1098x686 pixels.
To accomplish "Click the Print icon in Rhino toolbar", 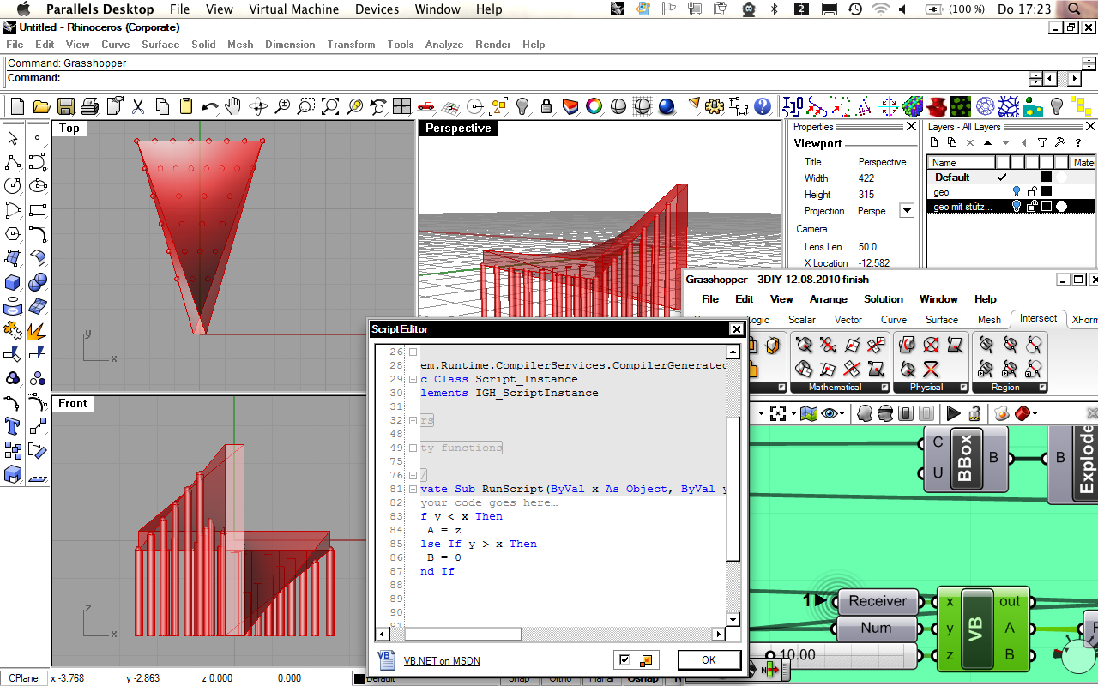I will 89,106.
